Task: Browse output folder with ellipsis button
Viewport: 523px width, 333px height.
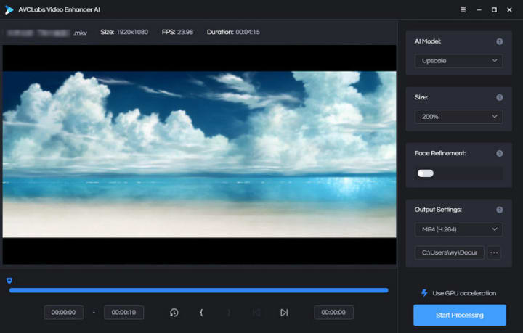Action: pos(494,252)
